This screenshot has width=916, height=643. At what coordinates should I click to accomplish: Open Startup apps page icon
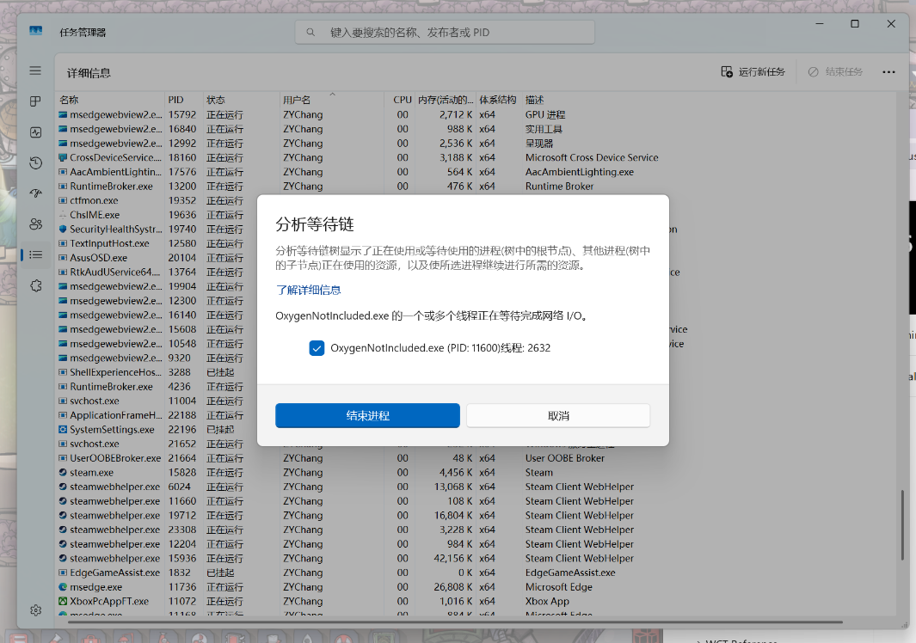coord(35,193)
